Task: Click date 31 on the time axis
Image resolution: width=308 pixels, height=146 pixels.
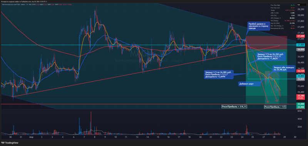Action: (21, 137)
